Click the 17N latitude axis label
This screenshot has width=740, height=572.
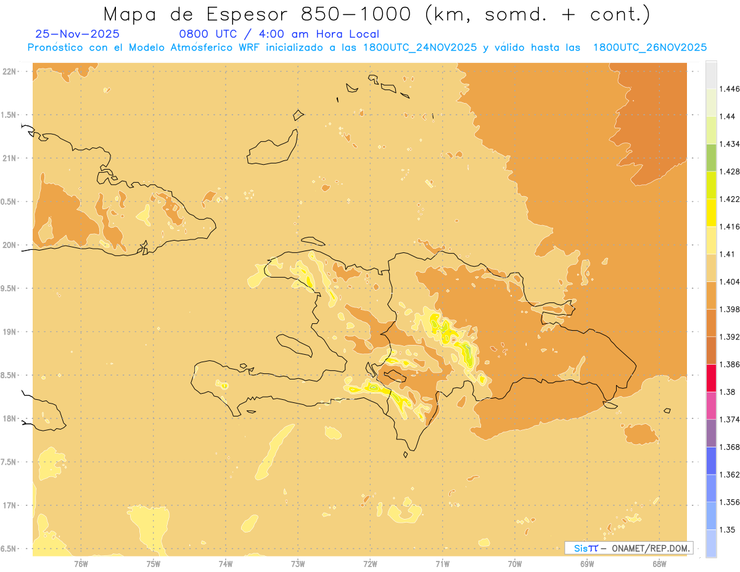click(10, 505)
